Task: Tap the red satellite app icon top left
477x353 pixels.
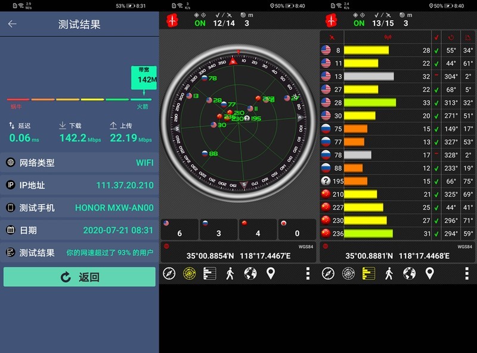Action: tap(171, 20)
